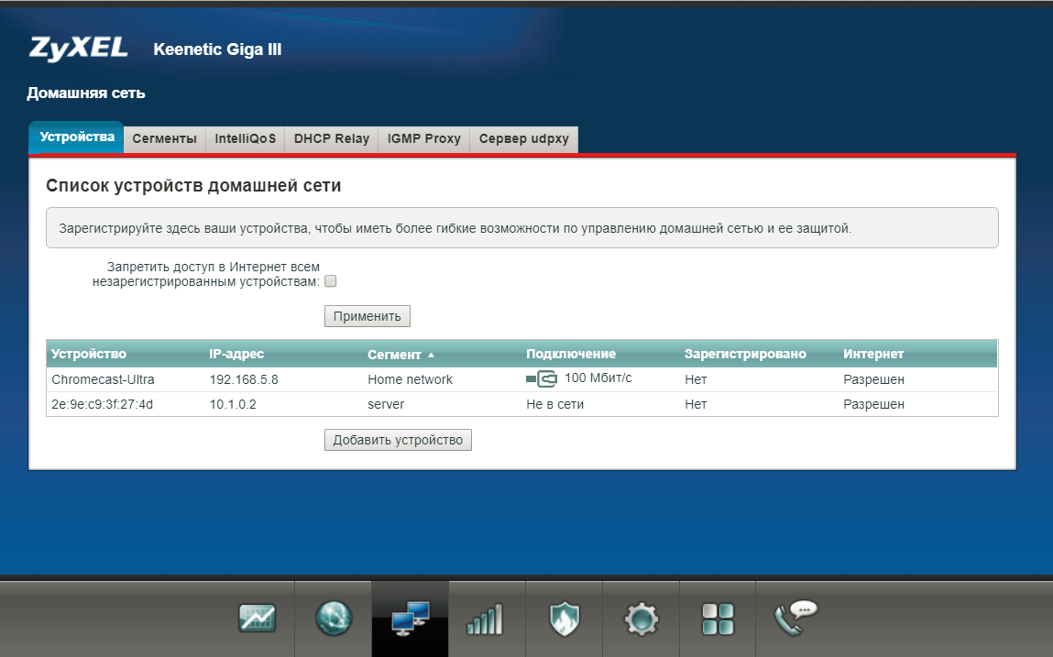Open the System Monitor graph icon

tap(257, 619)
